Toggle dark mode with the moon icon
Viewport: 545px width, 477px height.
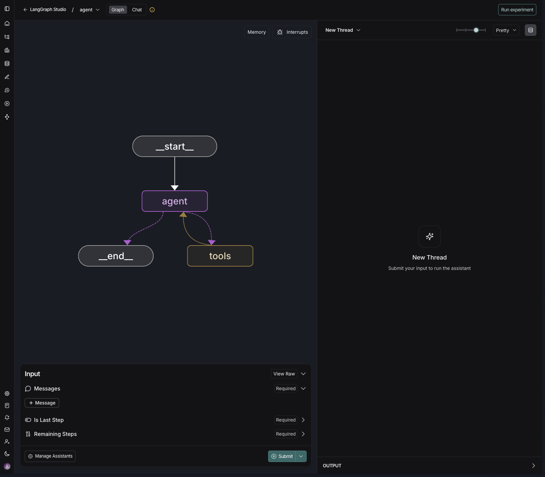(7, 454)
